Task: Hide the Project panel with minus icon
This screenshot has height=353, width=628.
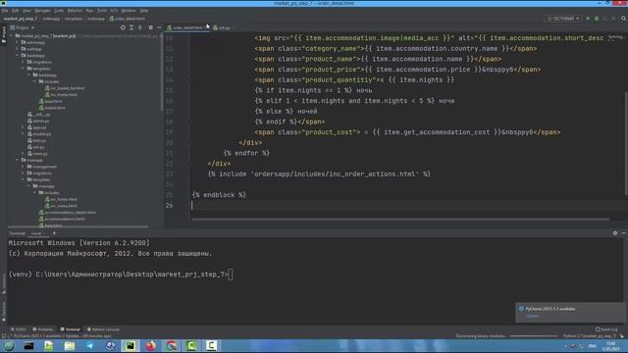Action: pos(159,27)
